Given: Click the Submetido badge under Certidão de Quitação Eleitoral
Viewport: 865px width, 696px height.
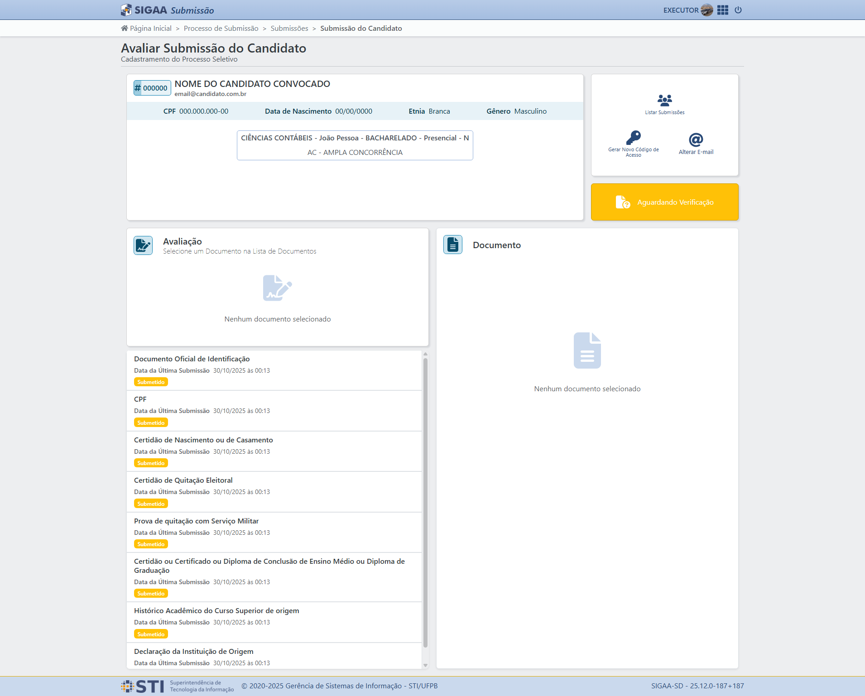Looking at the screenshot, I should click(x=151, y=503).
